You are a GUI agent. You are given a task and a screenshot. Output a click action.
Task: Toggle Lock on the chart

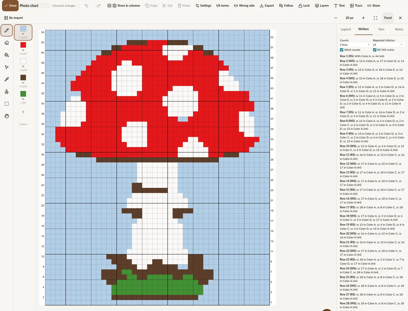point(304,5)
